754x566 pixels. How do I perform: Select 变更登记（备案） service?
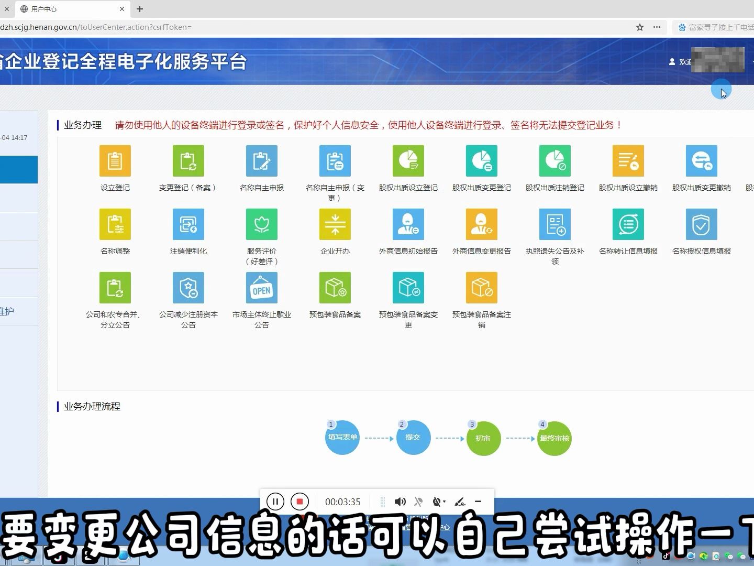188,161
